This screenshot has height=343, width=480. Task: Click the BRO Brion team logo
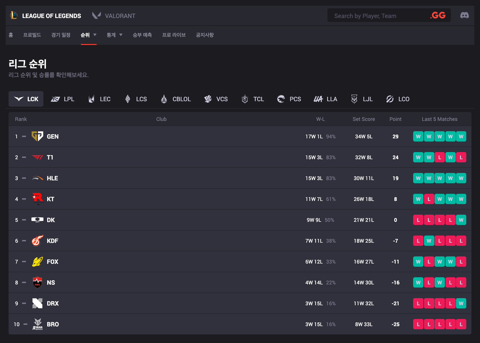coord(37,324)
